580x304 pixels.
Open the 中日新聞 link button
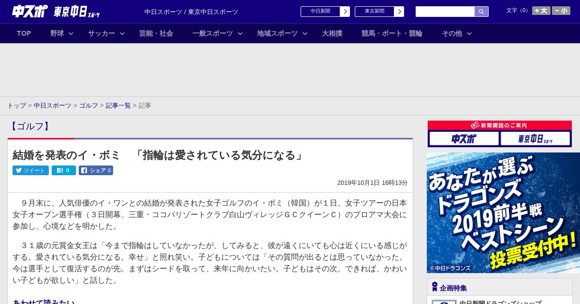click(320, 12)
